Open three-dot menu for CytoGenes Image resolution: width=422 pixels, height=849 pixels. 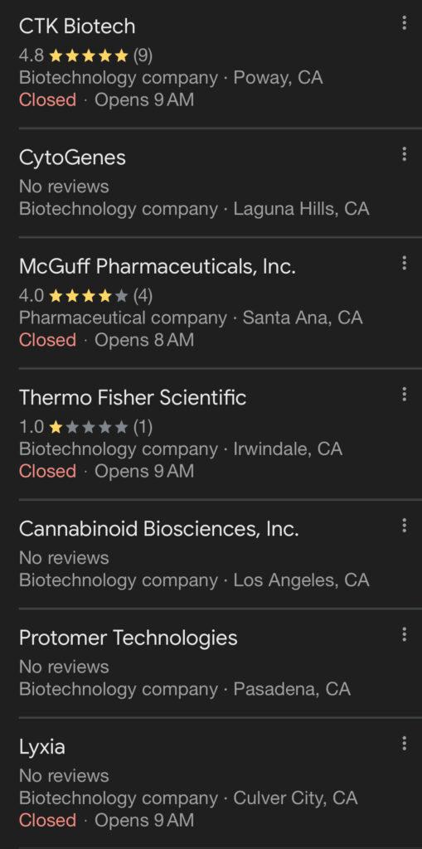point(404,154)
